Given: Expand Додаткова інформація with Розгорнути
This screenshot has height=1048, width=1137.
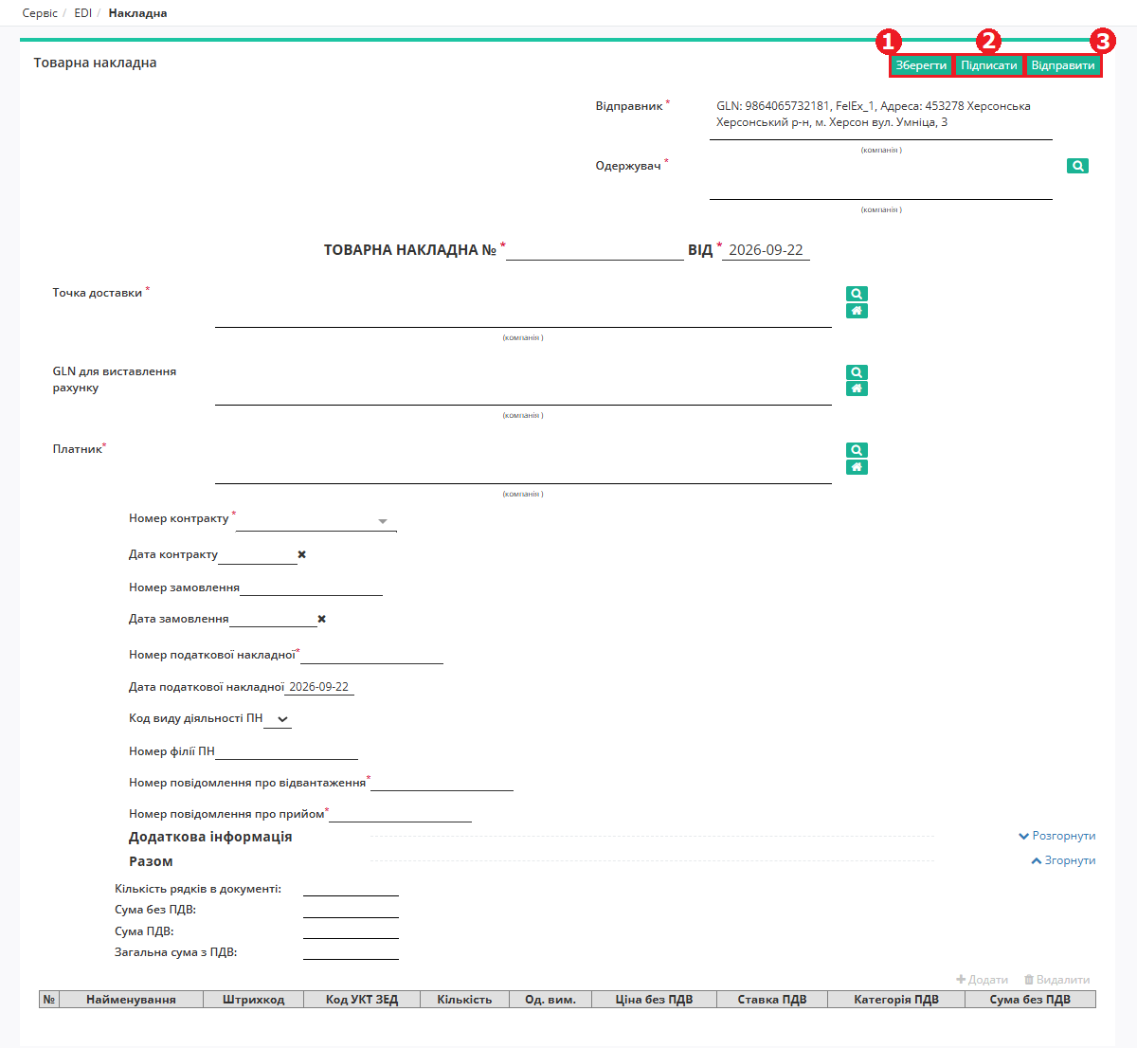Looking at the screenshot, I should tap(1056, 836).
